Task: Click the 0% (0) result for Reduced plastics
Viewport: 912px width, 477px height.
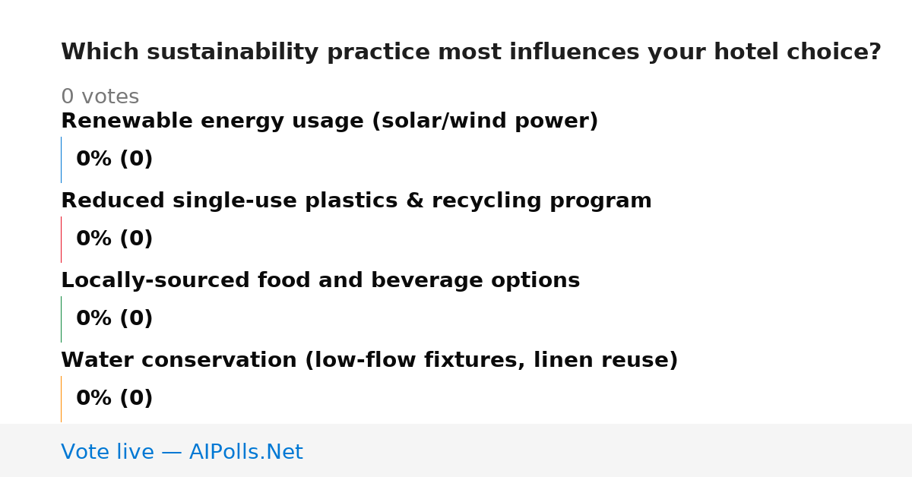Action: tap(114, 239)
